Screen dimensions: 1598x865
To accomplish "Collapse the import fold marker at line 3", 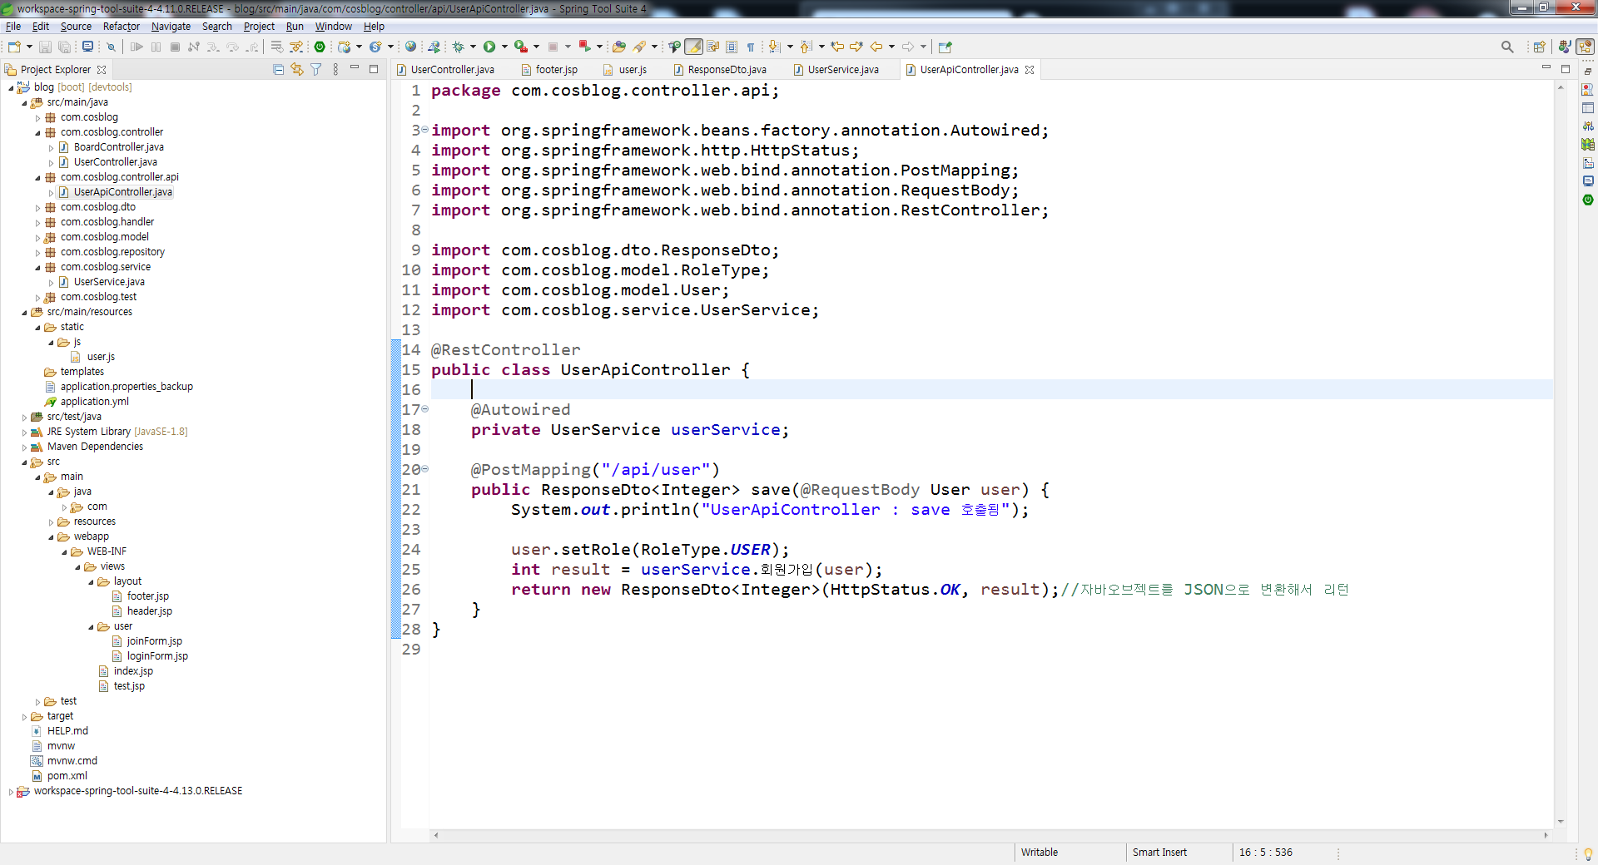I will pyautogui.click(x=424, y=130).
